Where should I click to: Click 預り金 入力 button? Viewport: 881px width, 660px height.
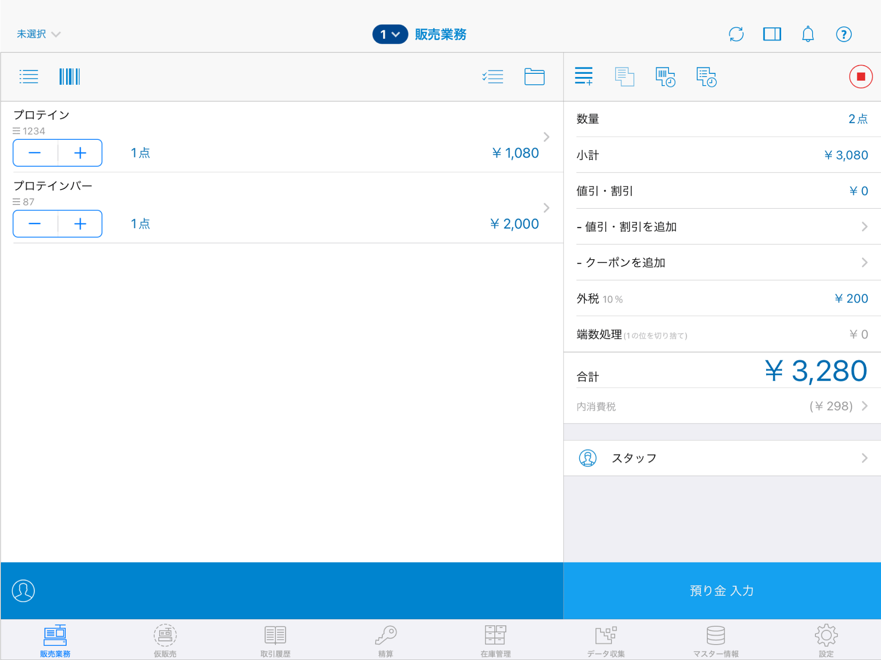722,591
